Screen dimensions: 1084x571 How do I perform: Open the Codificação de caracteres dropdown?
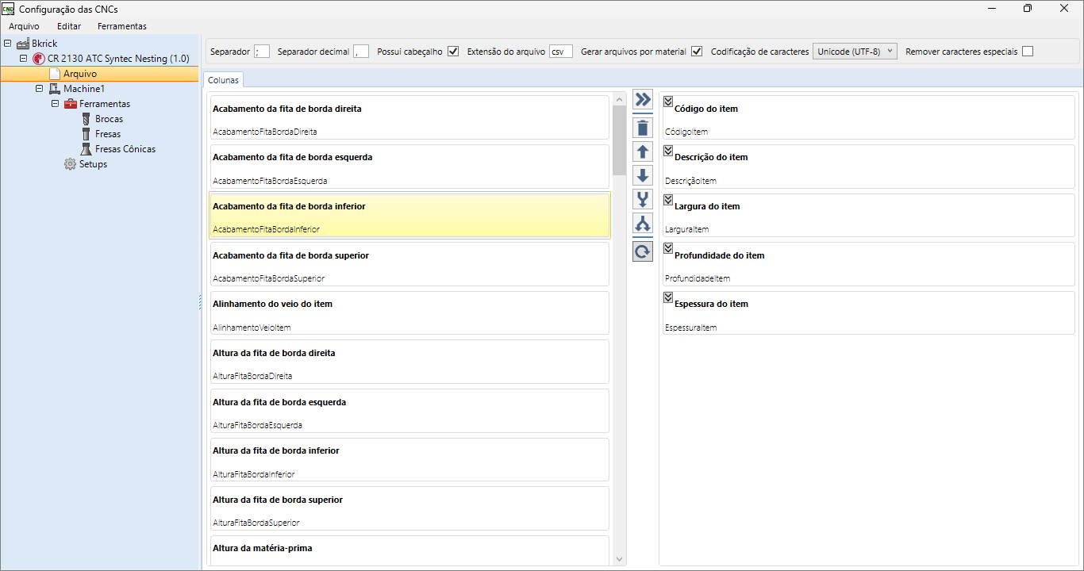tap(855, 52)
